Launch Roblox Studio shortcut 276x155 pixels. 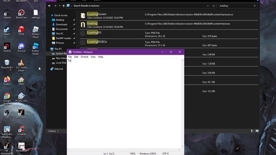(x=36, y=49)
